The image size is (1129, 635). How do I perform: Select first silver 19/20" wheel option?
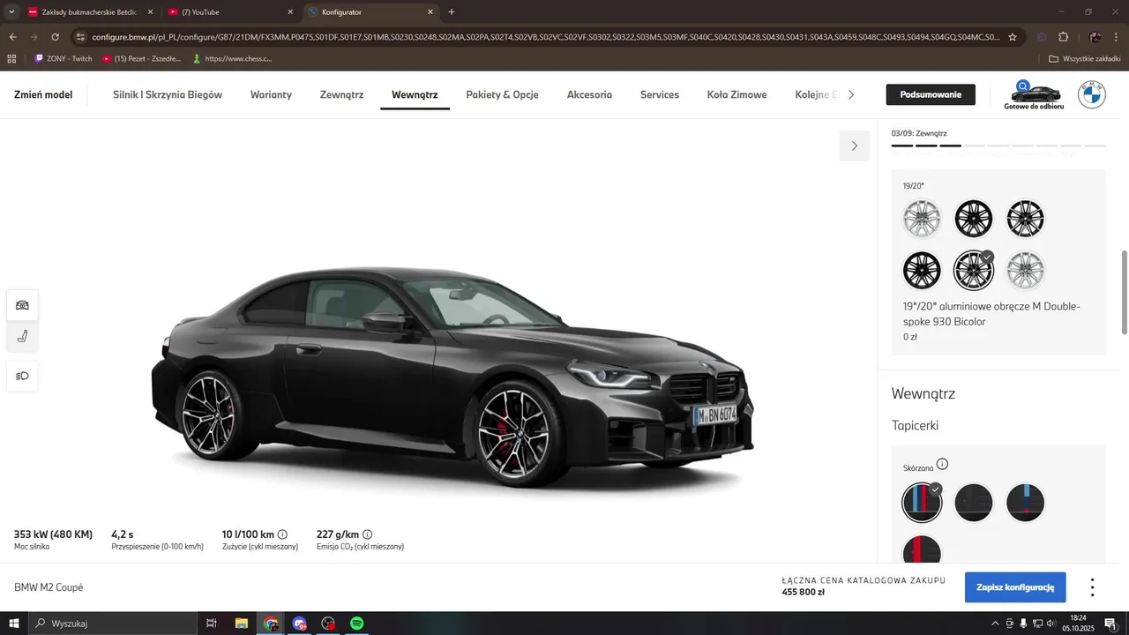pos(923,219)
